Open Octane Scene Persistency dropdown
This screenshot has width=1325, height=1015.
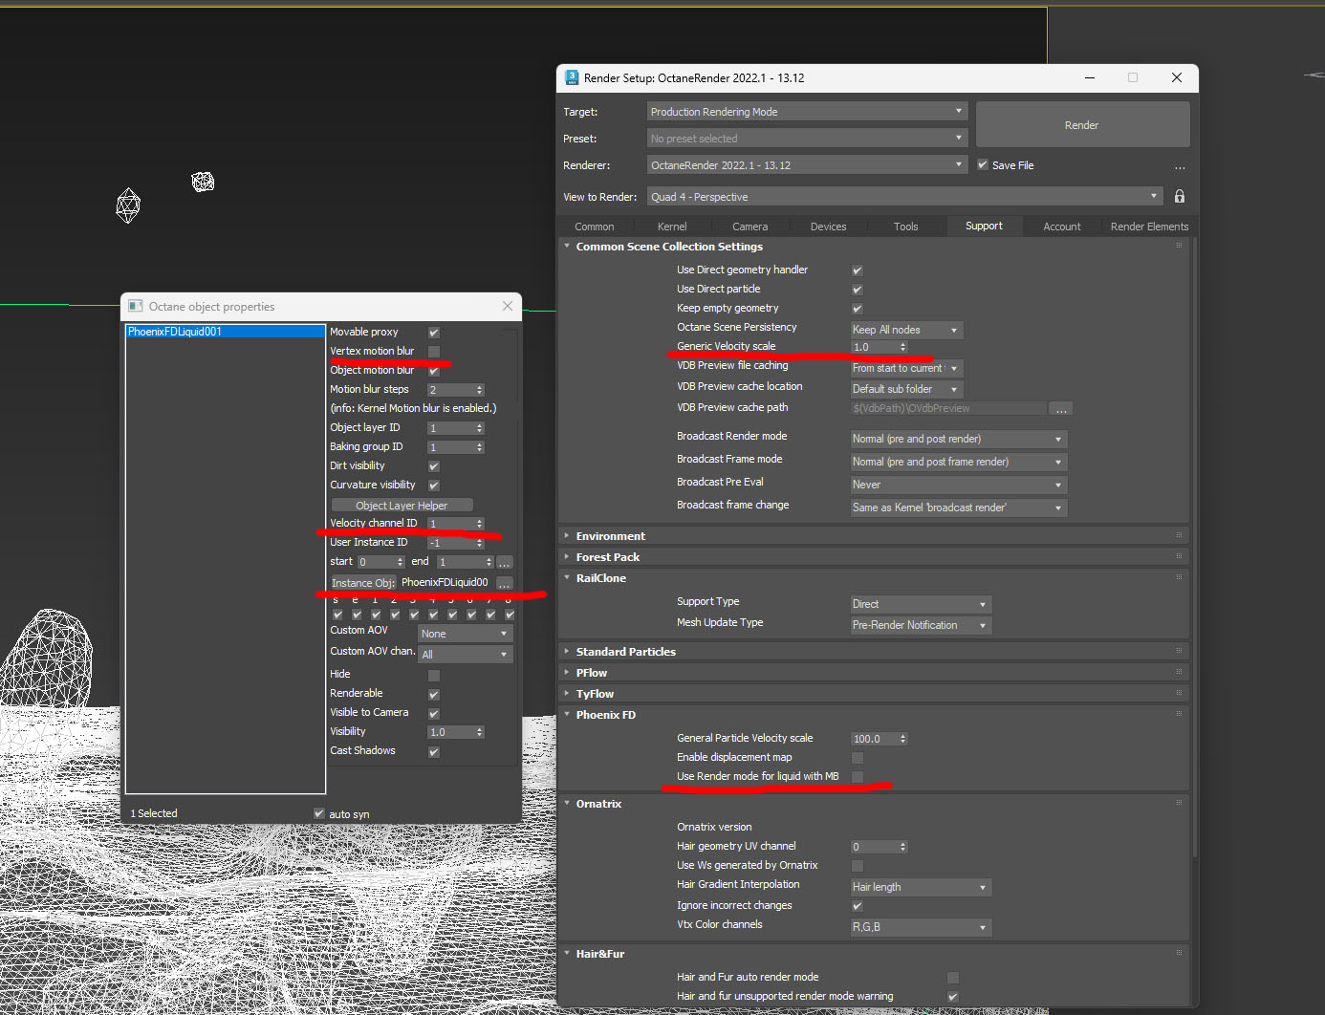[906, 330]
